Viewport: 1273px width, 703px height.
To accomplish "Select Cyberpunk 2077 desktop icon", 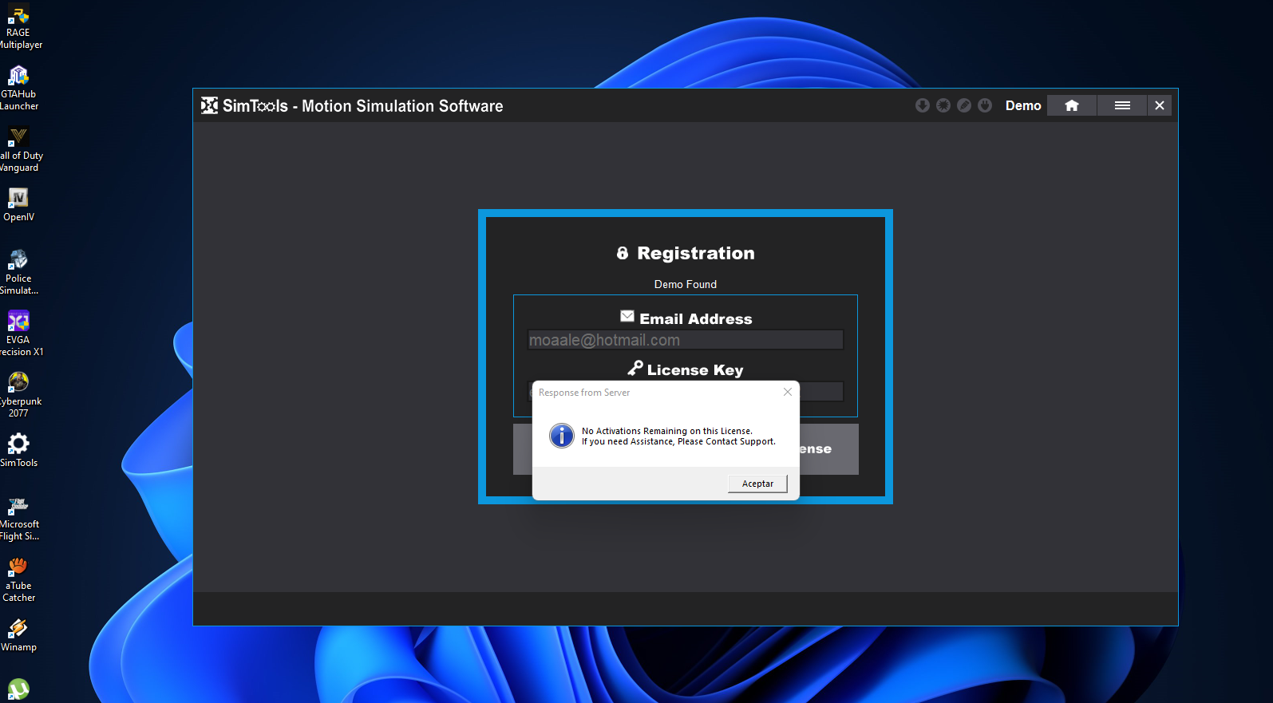I will click(18, 396).
